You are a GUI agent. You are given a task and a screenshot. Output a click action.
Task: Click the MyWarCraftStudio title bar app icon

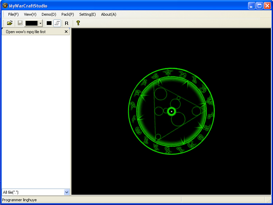pyautogui.click(x=5, y=6)
